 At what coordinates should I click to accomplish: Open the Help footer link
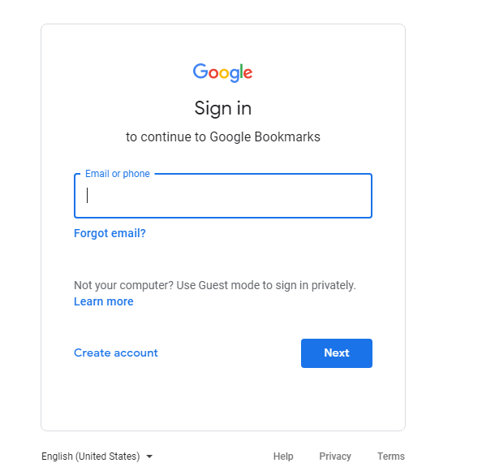click(x=283, y=457)
